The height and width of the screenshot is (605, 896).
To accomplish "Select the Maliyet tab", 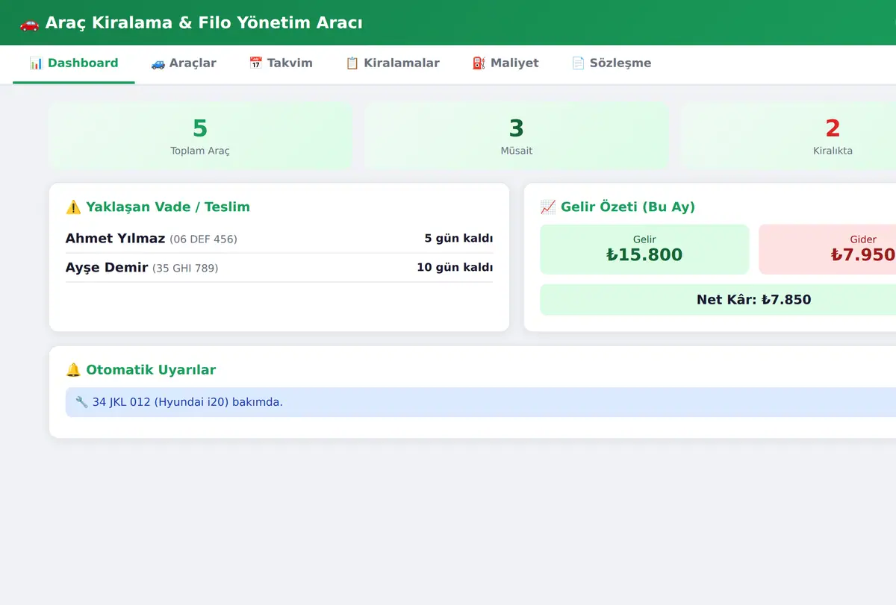I will [x=505, y=63].
